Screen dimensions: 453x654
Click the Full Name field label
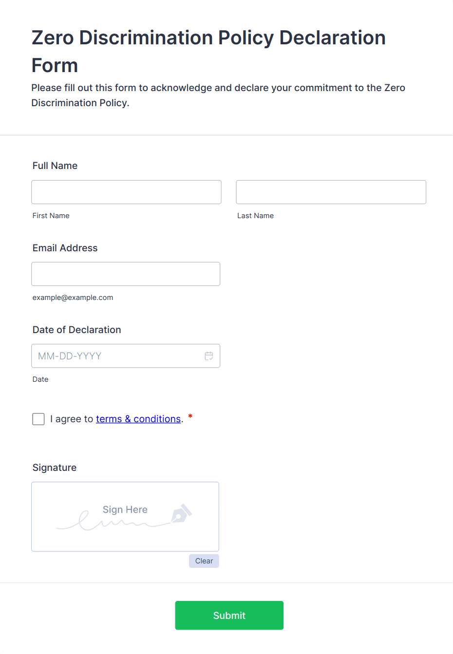pyautogui.click(x=55, y=166)
